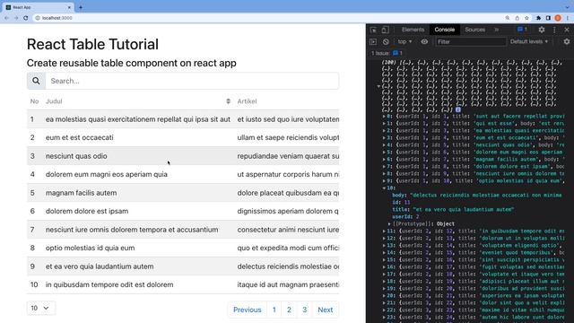Open the 'top' JavaScript context dropdown
The width and height of the screenshot is (574, 323).
[x=404, y=42]
